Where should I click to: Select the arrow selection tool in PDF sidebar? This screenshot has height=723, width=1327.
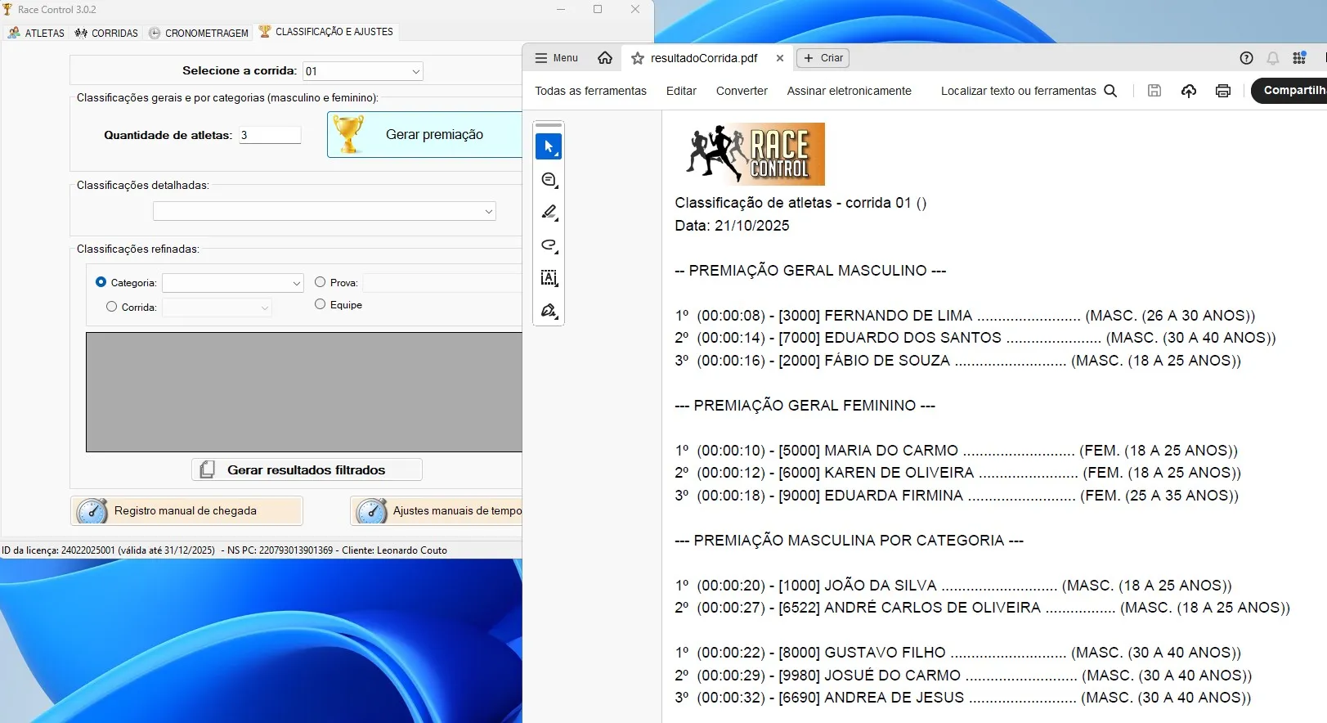[x=549, y=147]
